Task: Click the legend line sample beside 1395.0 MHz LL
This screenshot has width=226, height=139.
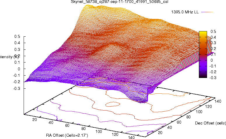Action: click(x=207, y=12)
